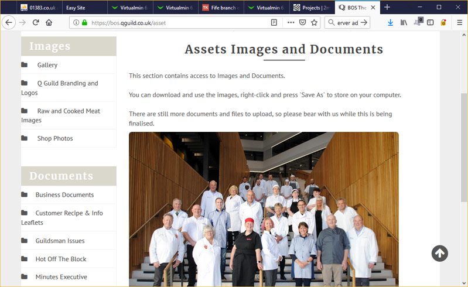The height and width of the screenshot is (287, 468).
Task: Click the scroll-to-top round arrow button
Action: [440, 253]
